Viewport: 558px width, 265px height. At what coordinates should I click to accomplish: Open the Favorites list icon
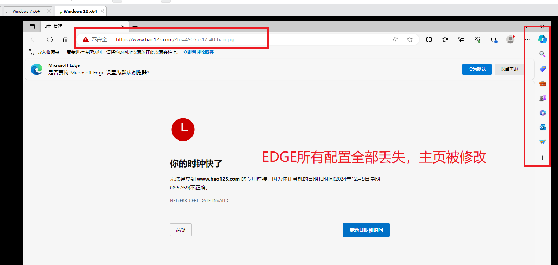point(445,39)
